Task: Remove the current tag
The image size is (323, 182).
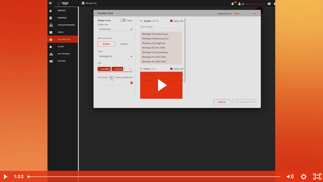Action: (113, 69)
